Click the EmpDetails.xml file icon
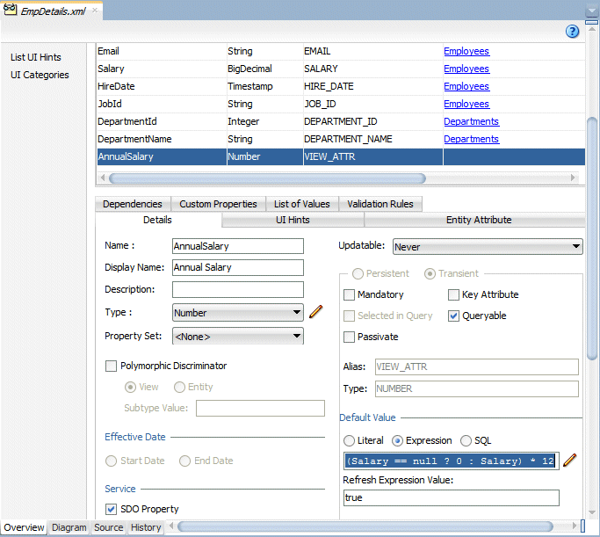600x537 pixels. [x=10, y=9]
